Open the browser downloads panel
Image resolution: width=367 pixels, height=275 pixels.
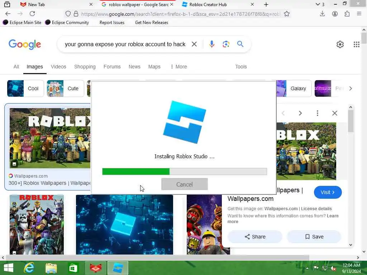click(322, 14)
